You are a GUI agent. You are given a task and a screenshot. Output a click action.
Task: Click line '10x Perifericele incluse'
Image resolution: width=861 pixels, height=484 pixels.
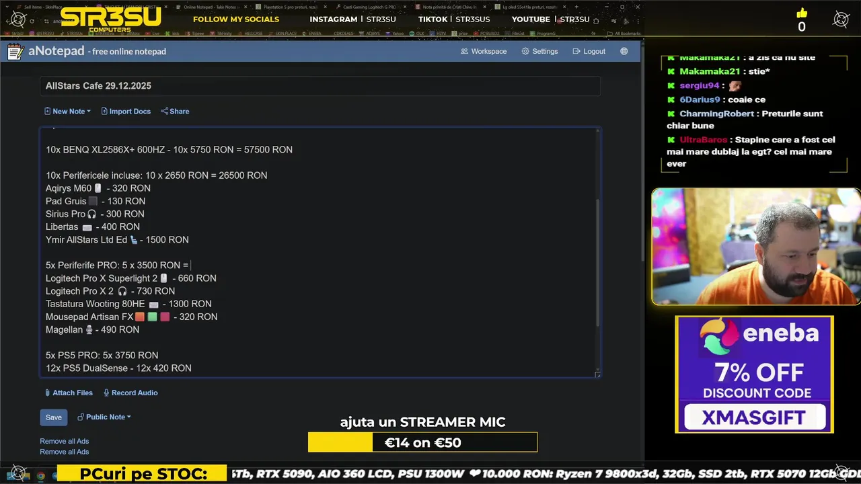tap(156, 175)
